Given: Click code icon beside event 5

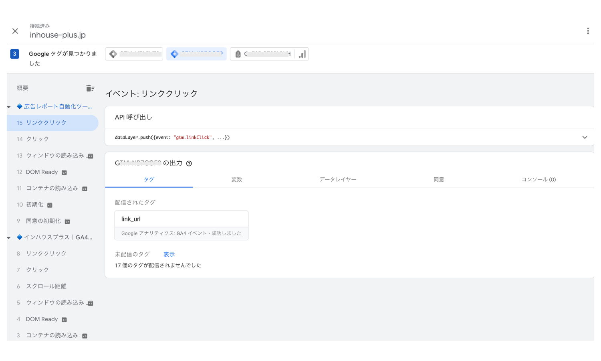Looking at the screenshot, I should [x=91, y=303].
